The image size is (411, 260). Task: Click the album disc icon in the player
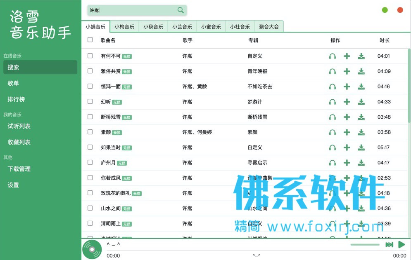[92, 250]
